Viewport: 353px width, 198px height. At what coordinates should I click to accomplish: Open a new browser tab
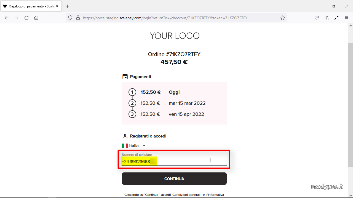pyautogui.click(x=68, y=6)
